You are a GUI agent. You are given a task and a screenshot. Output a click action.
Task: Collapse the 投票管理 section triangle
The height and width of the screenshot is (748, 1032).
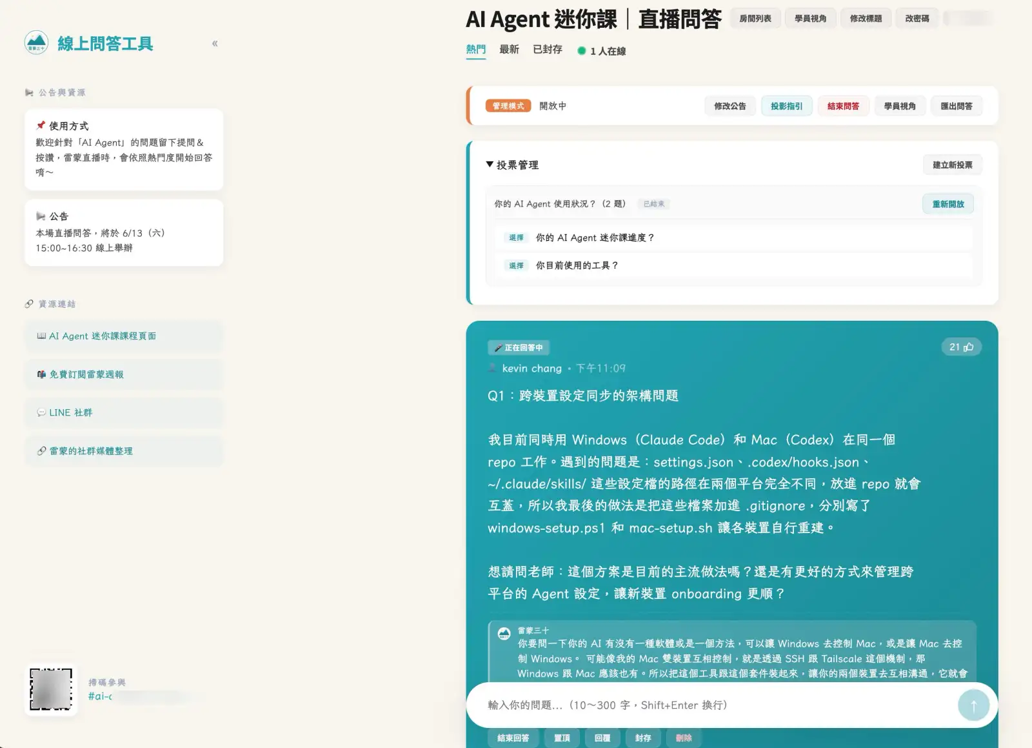[490, 165]
